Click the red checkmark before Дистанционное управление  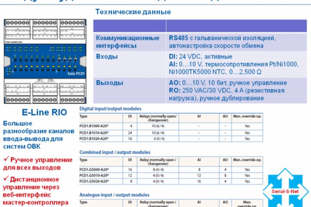6,179
